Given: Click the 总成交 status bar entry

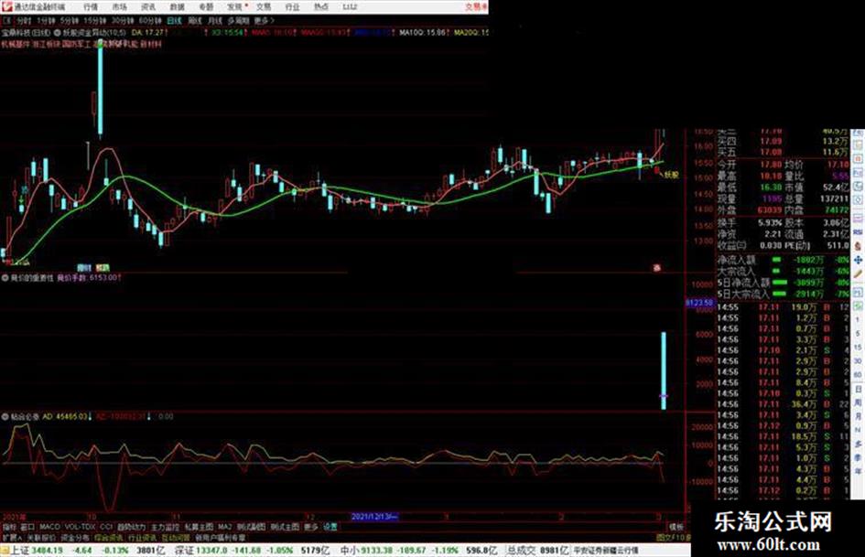Looking at the screenshot, I should pos(538,551).
